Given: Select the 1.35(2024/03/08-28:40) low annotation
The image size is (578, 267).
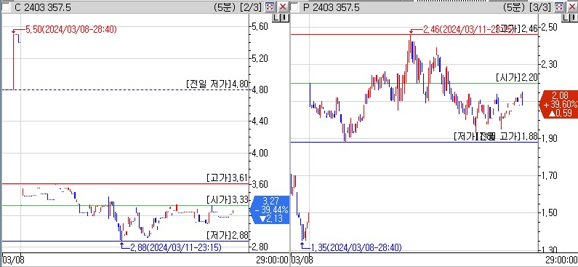Looking at the screenshot, I should coord(356,247).
